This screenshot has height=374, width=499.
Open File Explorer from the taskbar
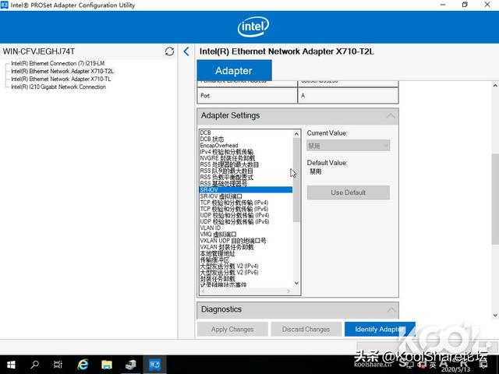click(107, 365)
